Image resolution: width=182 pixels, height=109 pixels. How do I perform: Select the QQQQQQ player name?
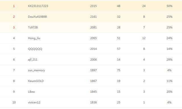click(35, 49)
